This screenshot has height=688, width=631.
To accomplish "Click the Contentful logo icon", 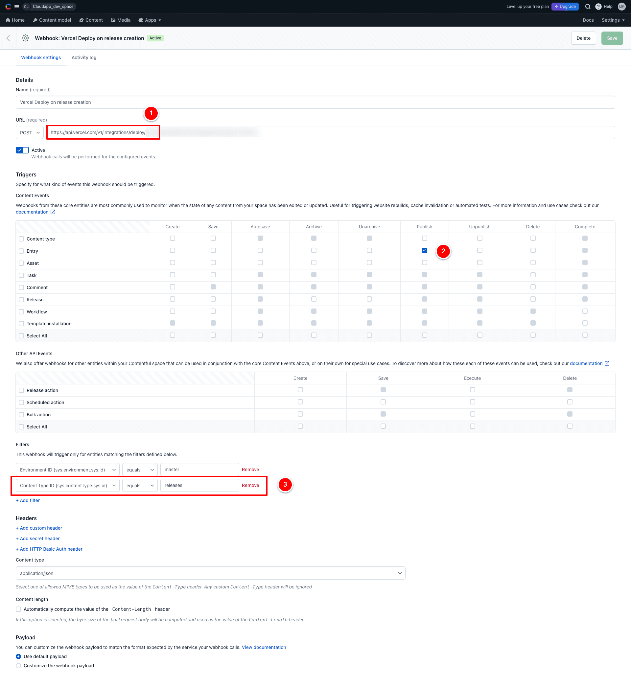I will (8, 7).
